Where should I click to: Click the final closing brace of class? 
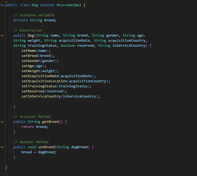[x=6, y=167]
